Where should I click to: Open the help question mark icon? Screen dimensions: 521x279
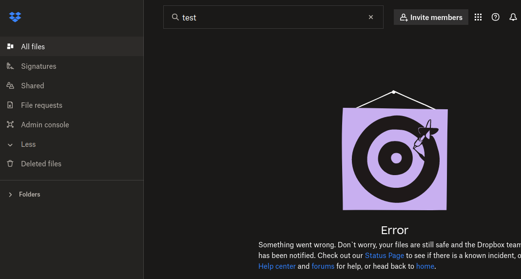pyautogui.click(x=495, y=17)
